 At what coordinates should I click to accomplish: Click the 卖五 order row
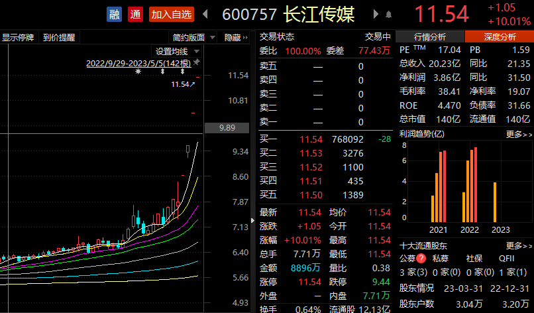[325, 66]
